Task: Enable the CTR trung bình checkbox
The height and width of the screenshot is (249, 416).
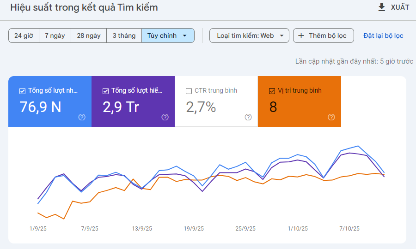Action: pos(189,91)
